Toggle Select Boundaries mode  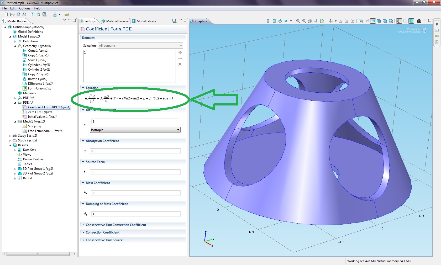pos(379,21)
